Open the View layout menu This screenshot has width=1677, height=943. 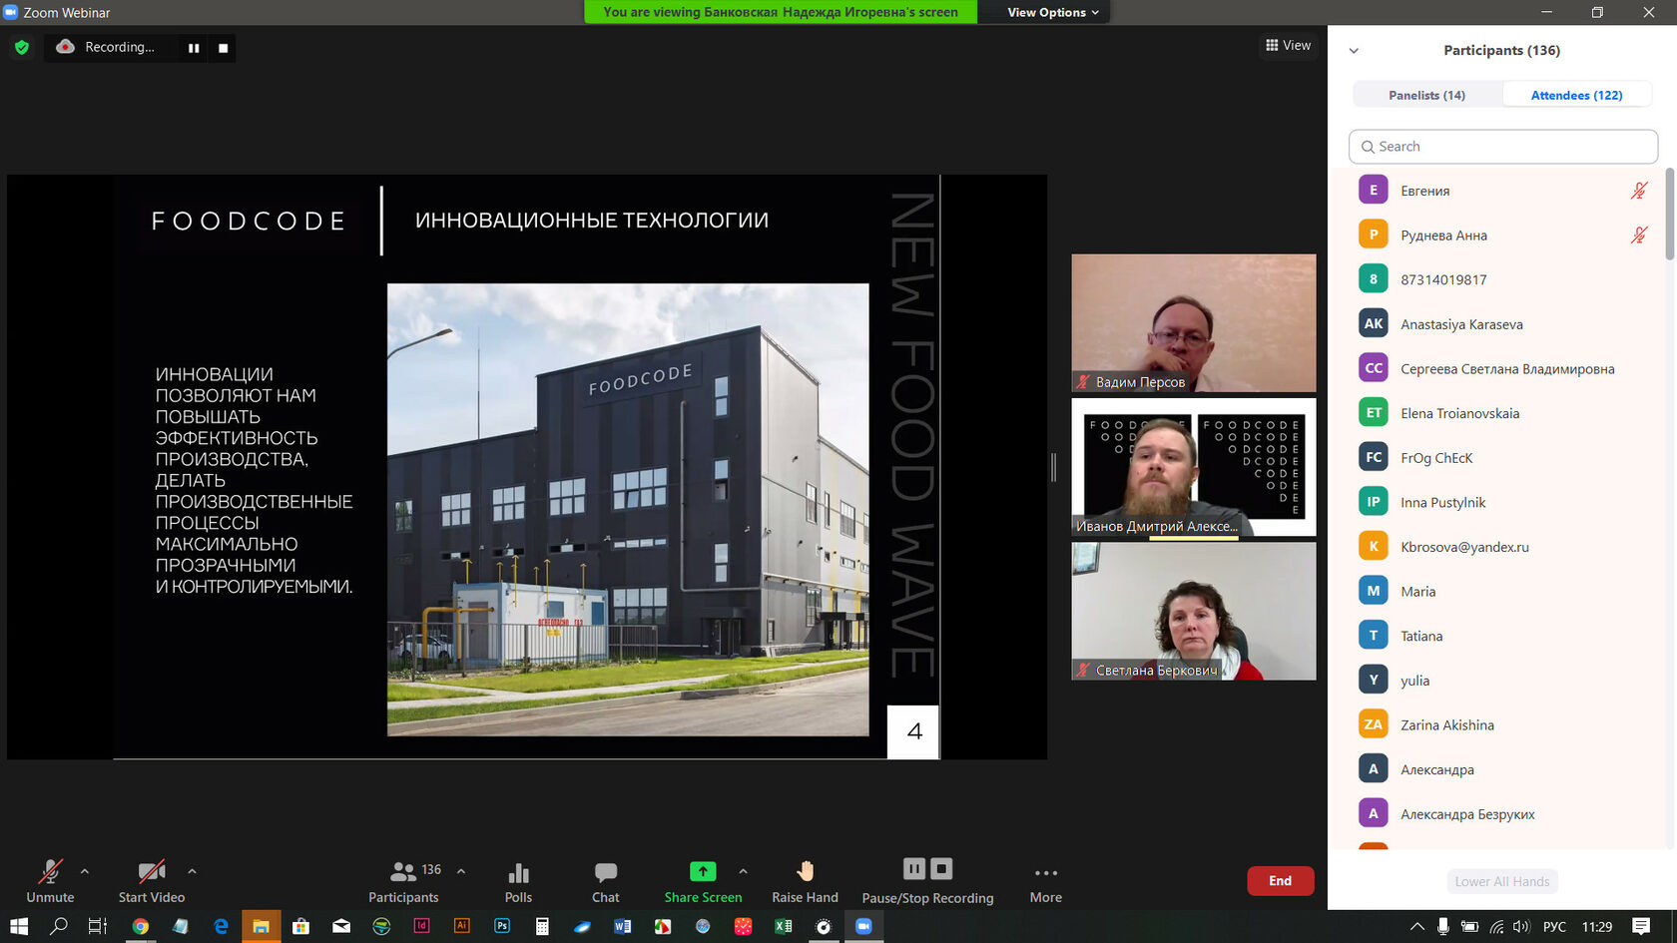pos(1288,46)
